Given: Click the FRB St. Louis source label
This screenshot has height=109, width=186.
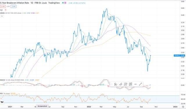Looking at the screenshot, I should click(x=41, y=3).
